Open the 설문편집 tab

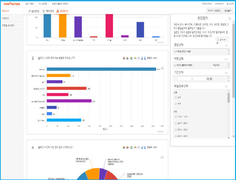[x=34, y=11]
